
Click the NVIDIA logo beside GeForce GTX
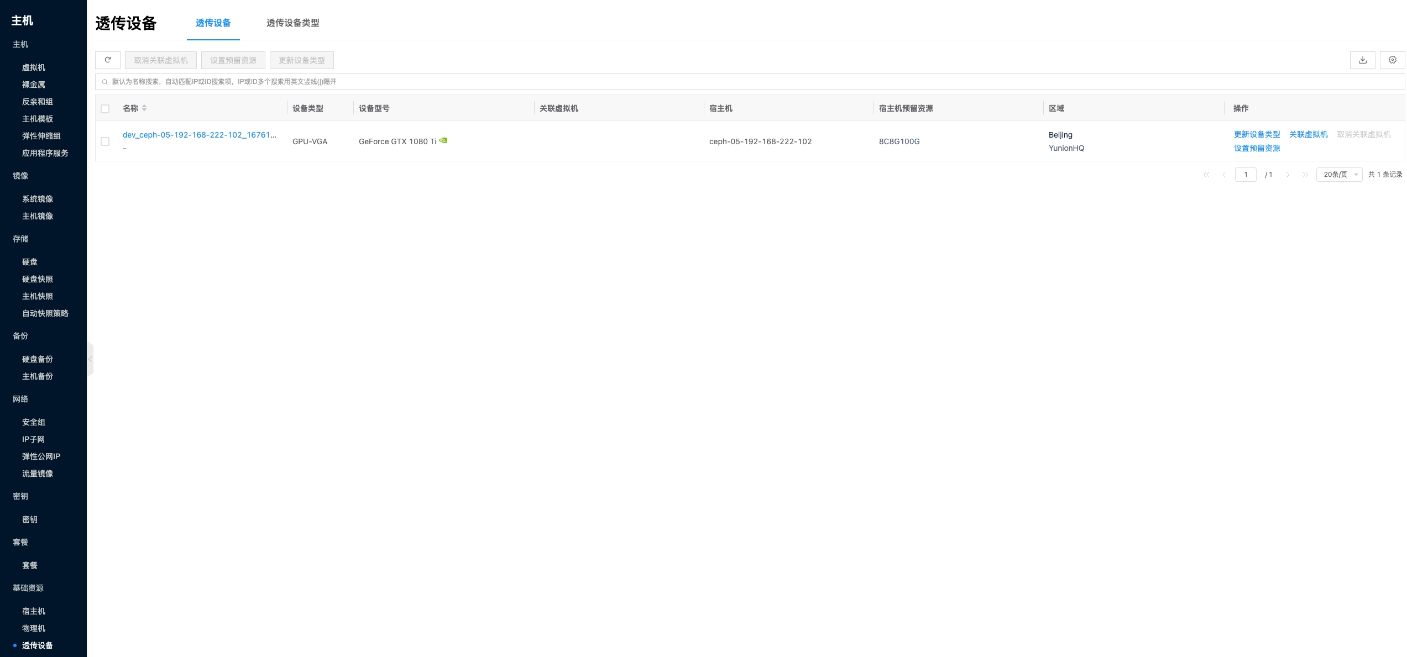click(x=443, y=140)
